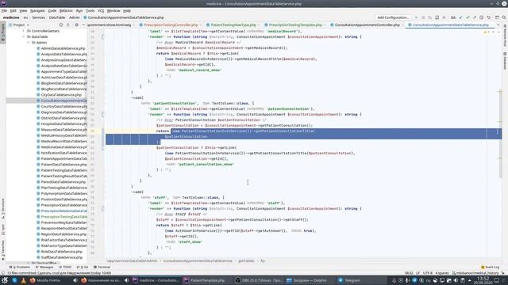
Task: Collapse the Admin folder
Action: [29, 43]
